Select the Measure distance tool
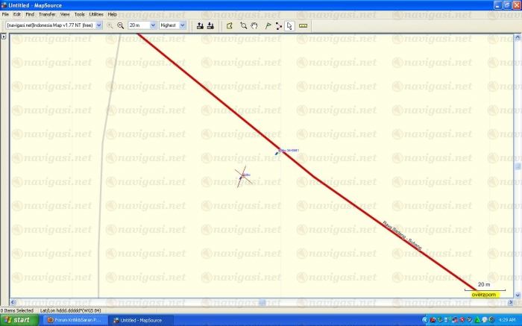Image resolution: width=522 pixels, height=326 pixels. point(303,25)
